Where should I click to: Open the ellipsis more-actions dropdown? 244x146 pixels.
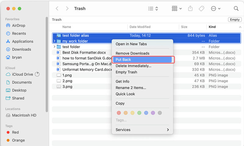point(215,9)
